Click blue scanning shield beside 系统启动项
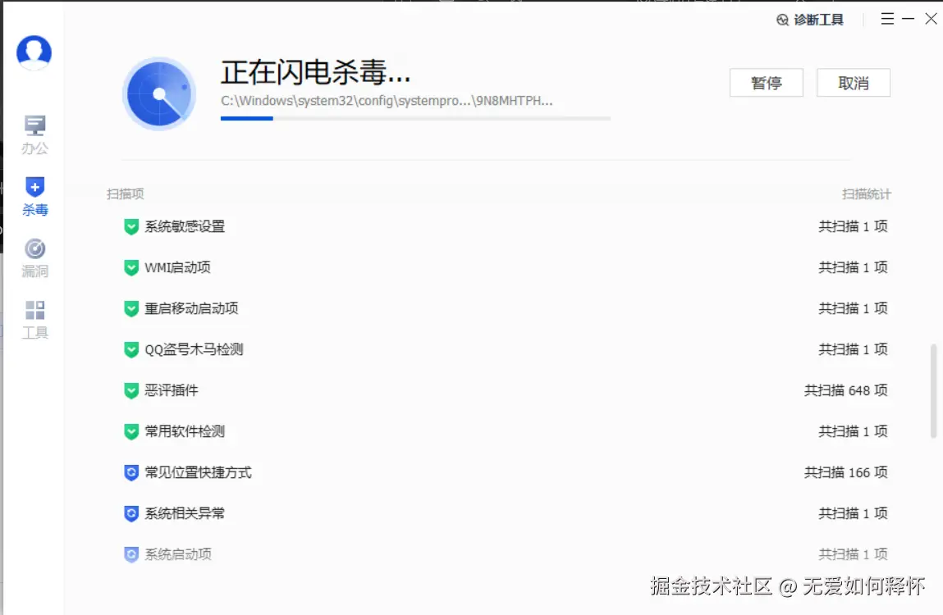Screen dimensions: 943x615 [131, 554]
